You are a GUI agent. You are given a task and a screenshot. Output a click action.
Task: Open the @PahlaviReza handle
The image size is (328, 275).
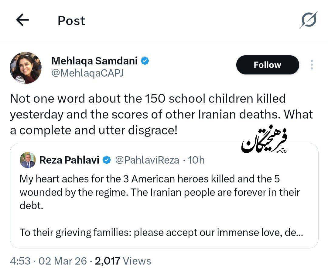[x=147, y=160]
